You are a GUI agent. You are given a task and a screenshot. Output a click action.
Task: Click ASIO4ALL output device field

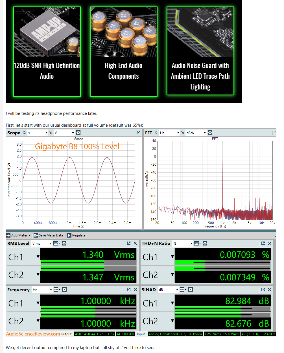[x=94, y=334]
